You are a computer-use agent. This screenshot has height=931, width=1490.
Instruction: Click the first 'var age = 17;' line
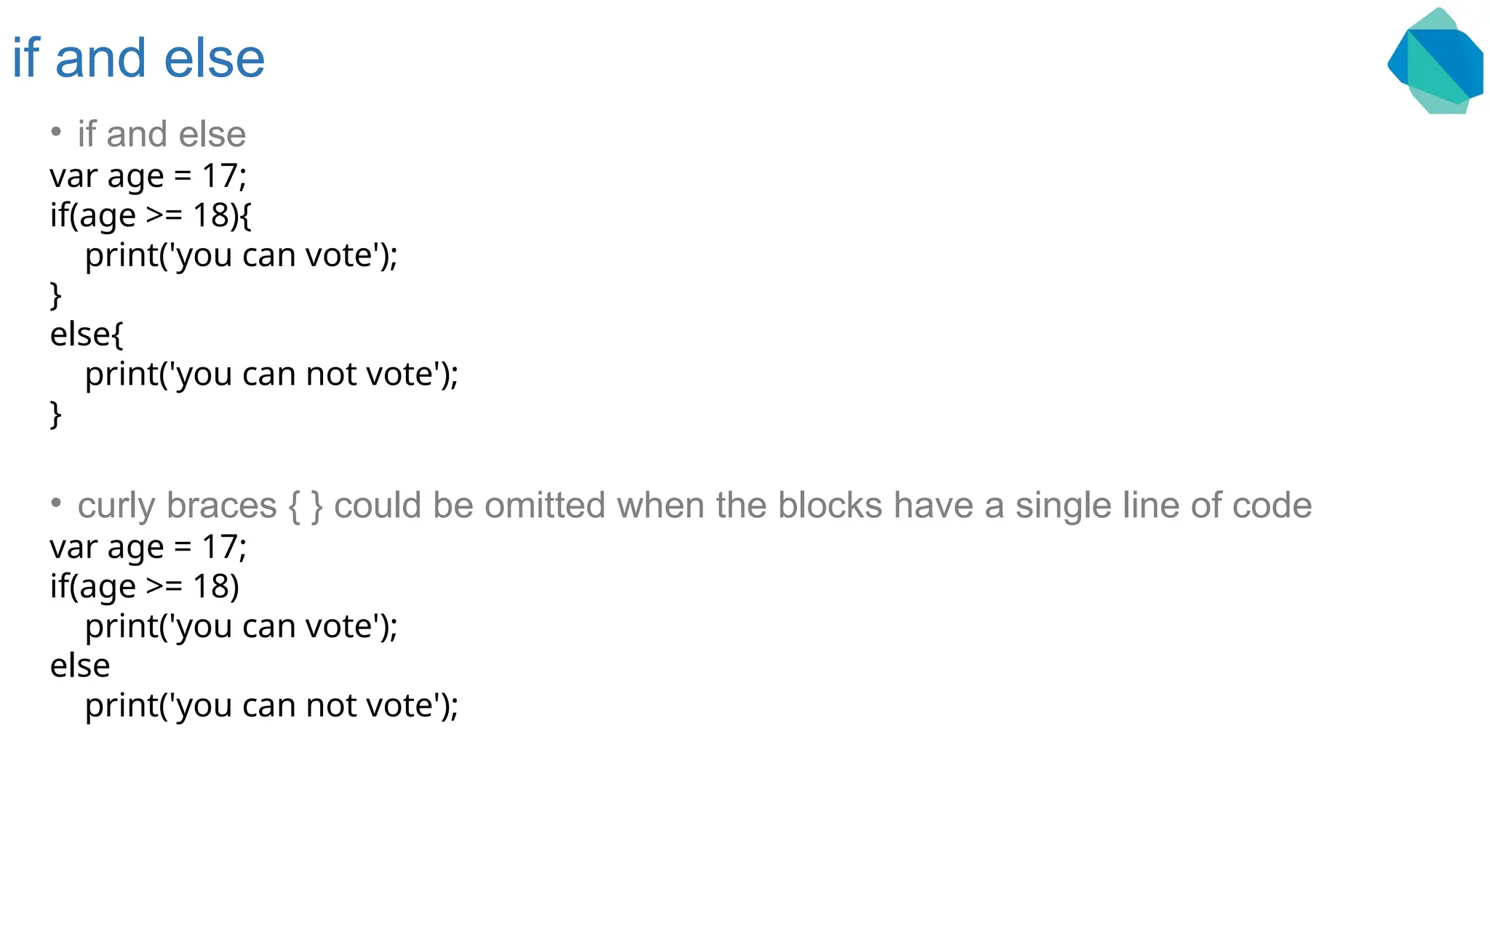pyautogui.click(x=148, y=176)
